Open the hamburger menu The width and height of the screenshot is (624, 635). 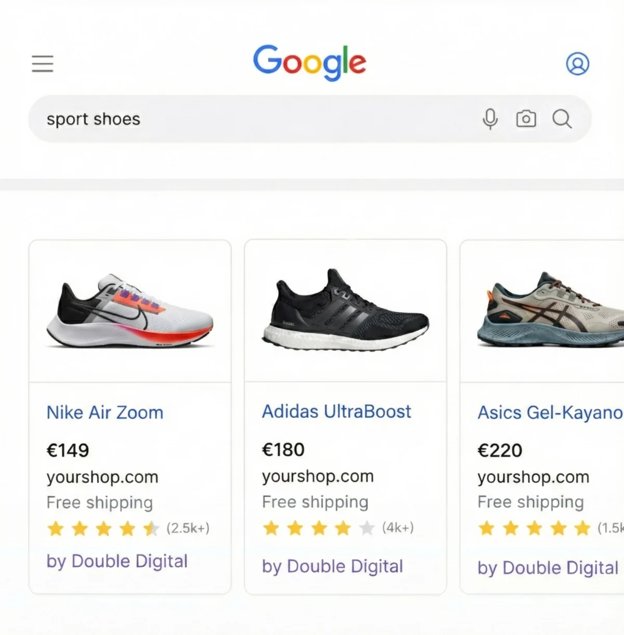point(43,64)
